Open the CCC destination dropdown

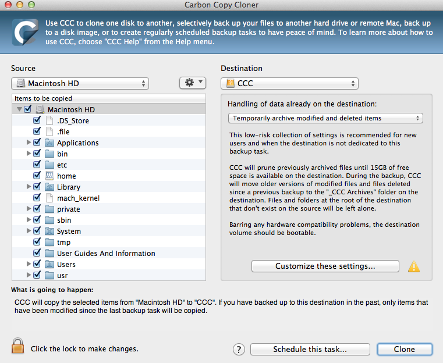(x=289, y=83)
